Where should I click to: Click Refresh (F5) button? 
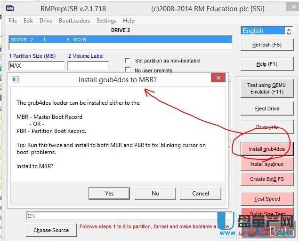(267, 45)
